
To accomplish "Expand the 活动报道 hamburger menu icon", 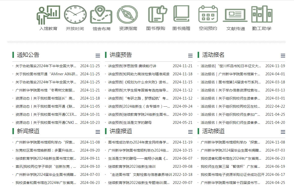I will pos(283,132).
